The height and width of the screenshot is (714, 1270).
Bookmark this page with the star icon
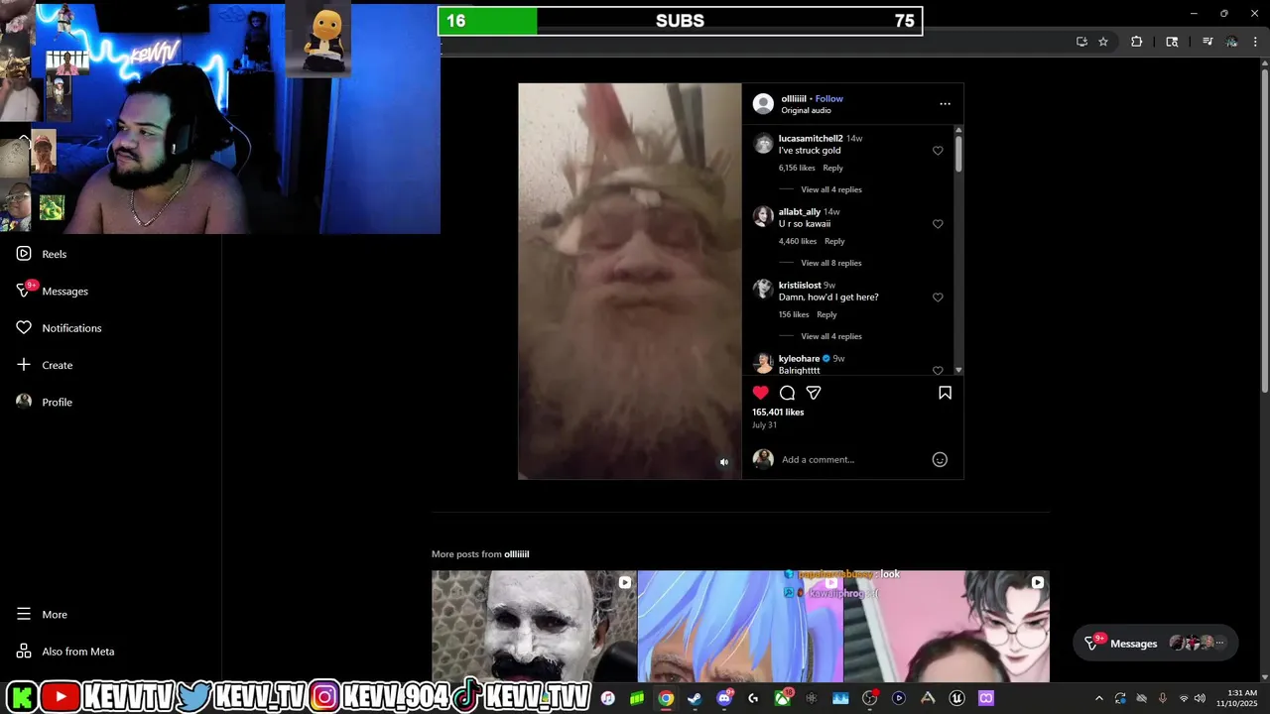click(x=1103, y=42)
